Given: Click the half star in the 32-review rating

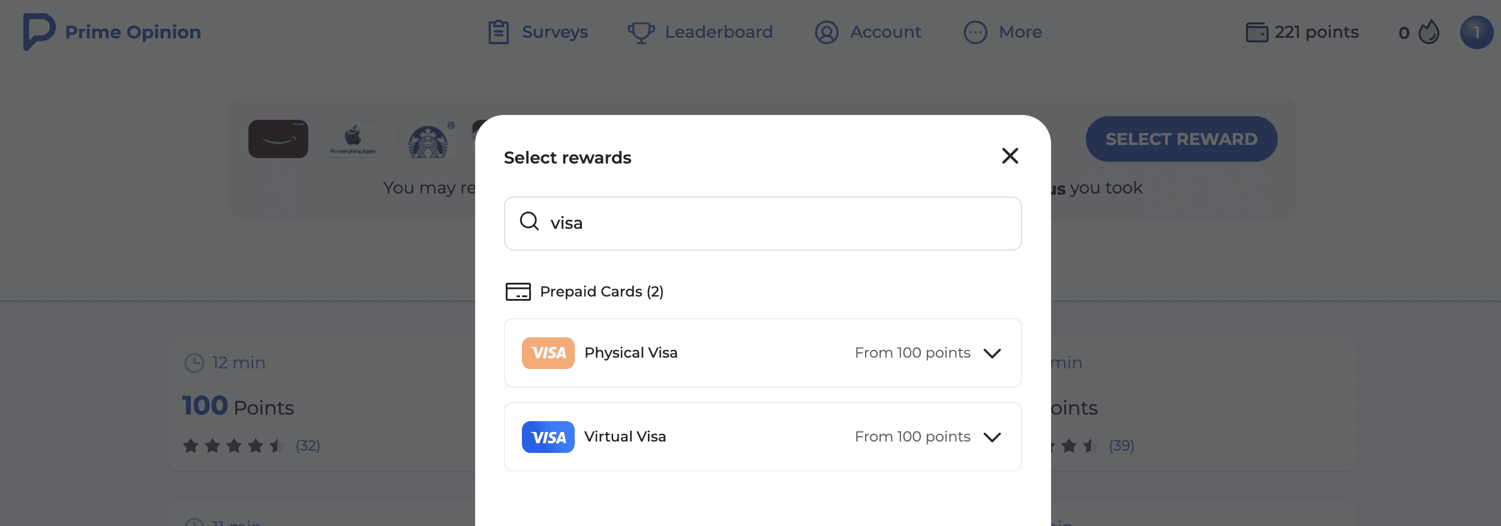Looking at the screenshot, I should [276, 446].
